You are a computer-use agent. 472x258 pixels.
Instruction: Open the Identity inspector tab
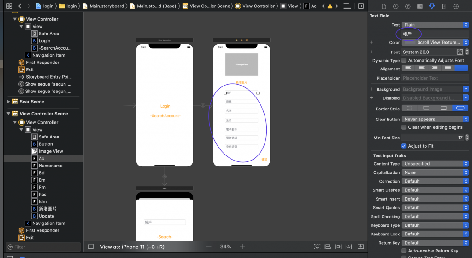pyautogui.click(x=419, y=6)
